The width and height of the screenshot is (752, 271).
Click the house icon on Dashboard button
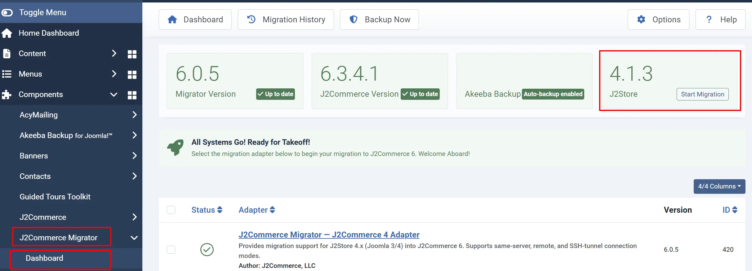click(172, 20)
